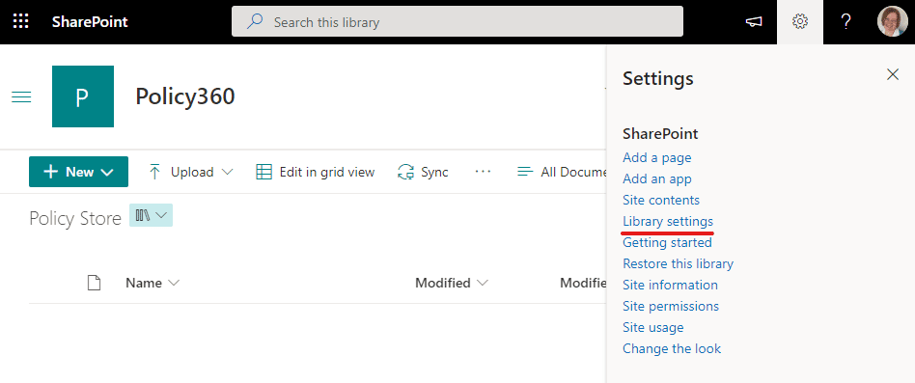Click the file type column icon
The image size is (915, 383).
94,284
